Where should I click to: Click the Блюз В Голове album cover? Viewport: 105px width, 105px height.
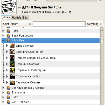click(x=12, y=46)
